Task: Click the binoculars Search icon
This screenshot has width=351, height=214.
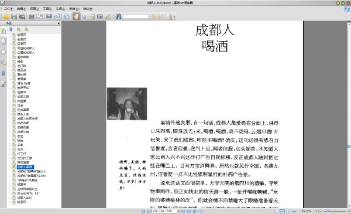Action: (118, 16)
